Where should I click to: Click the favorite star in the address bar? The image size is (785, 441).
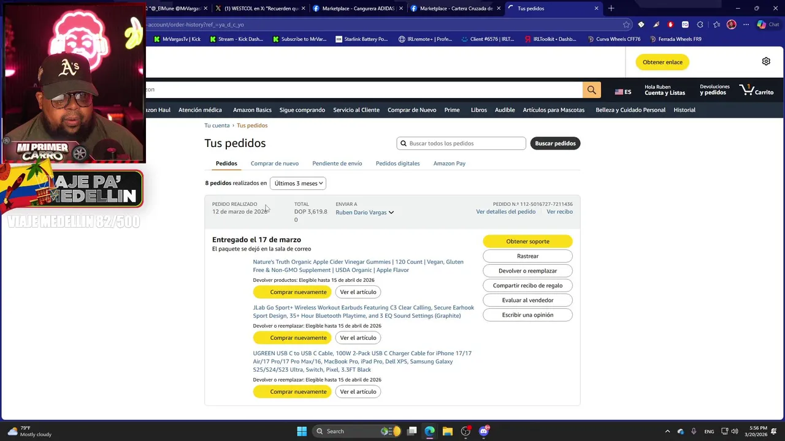point(626,24)
